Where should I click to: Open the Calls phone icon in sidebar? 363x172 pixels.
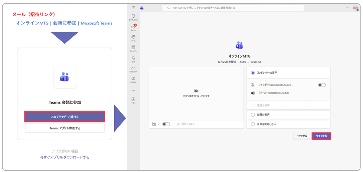[x=133, y=58]
